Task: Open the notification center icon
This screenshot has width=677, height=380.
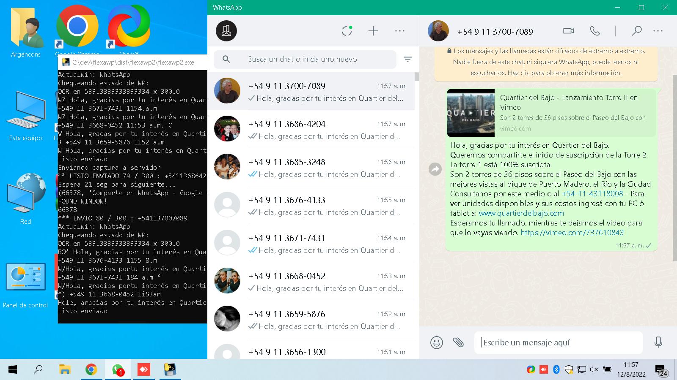Action: point(661,370)
